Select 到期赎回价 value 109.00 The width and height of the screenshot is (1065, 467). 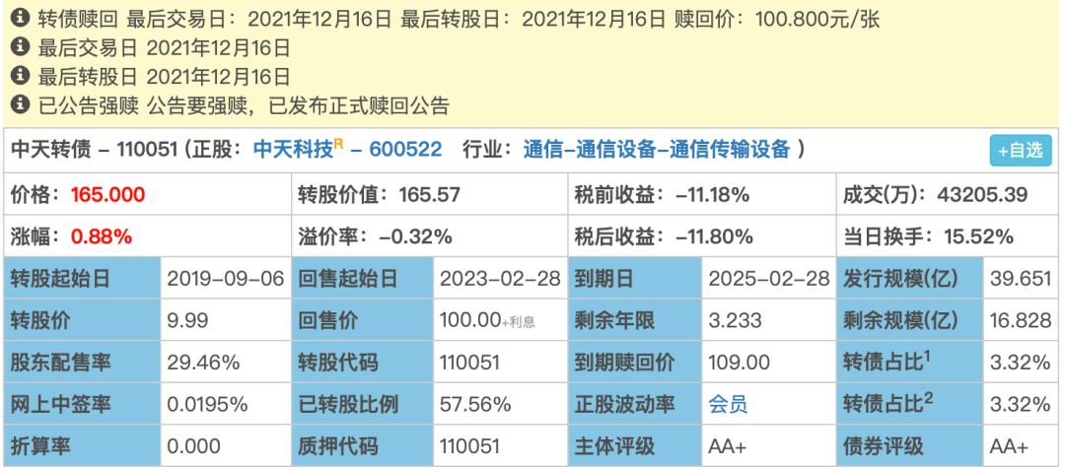tap(739, 363)
